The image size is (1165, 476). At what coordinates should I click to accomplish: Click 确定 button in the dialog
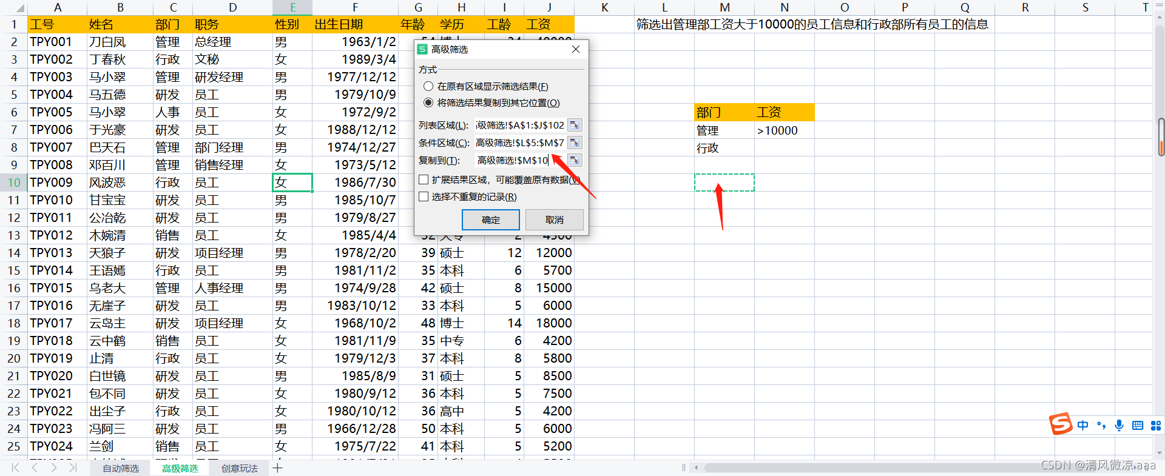pos(491,220)
